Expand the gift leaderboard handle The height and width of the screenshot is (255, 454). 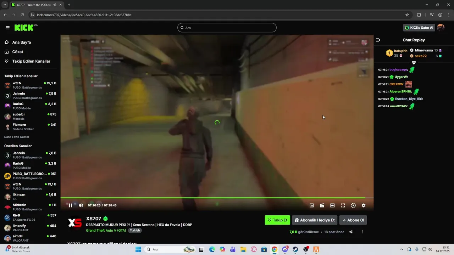pyautogui.click(x=414, y=63)
